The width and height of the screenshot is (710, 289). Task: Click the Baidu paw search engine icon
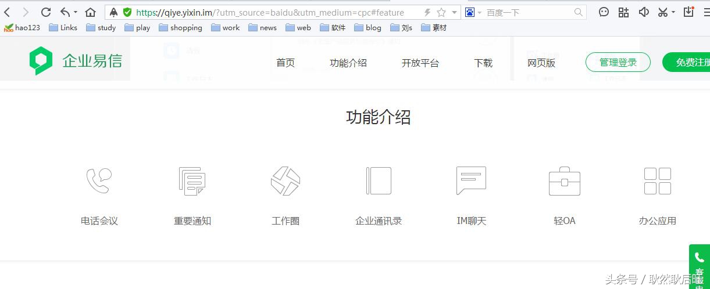point(470,12)
